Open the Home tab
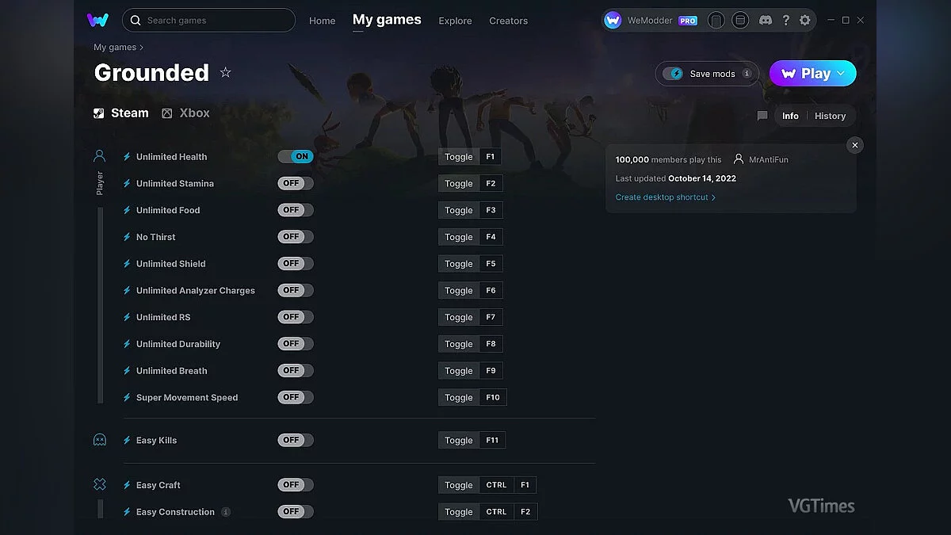The image size is (951, 535). [322, 21]
